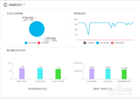The height and width of the screenshot is (99, 140).
Task: Click the purple 评估前成本 bar
Action: tap(92, 74)
